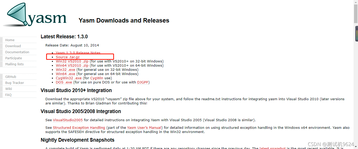Open the VisualStudio2005 instructions link
Image resolution: width=358 pixels, height=149 pixels.
coord(68,120)
